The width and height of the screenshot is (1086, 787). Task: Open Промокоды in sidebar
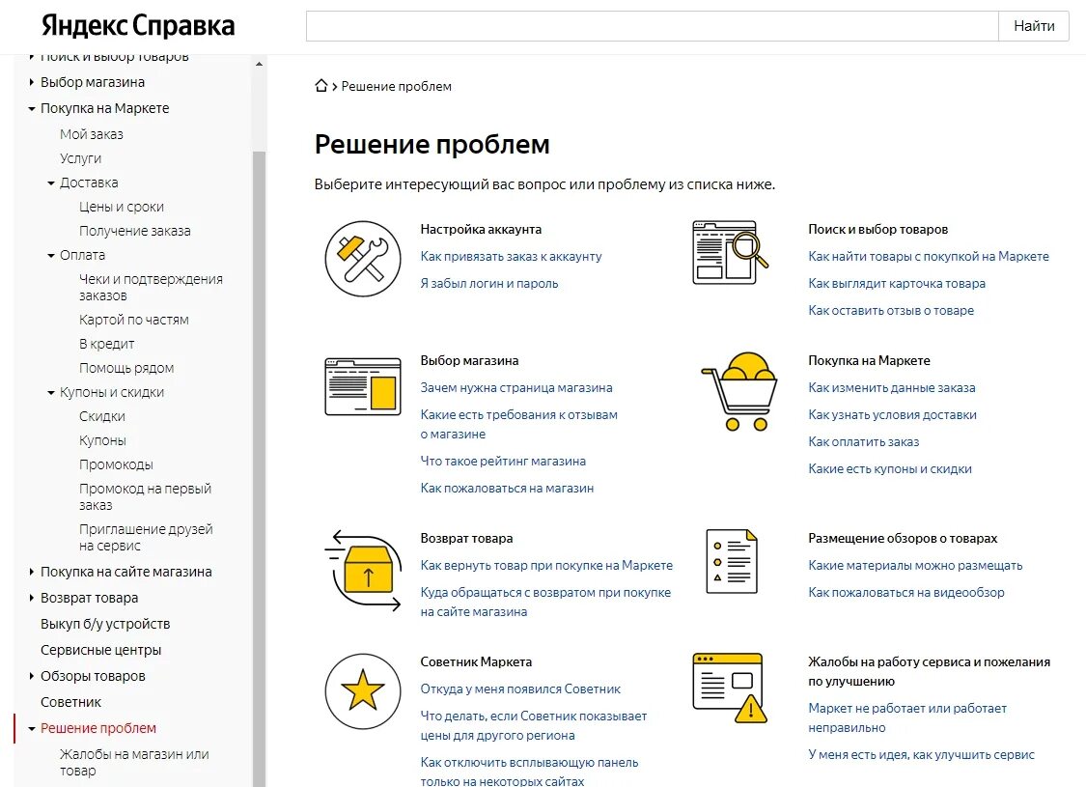(x=116, y=464)
